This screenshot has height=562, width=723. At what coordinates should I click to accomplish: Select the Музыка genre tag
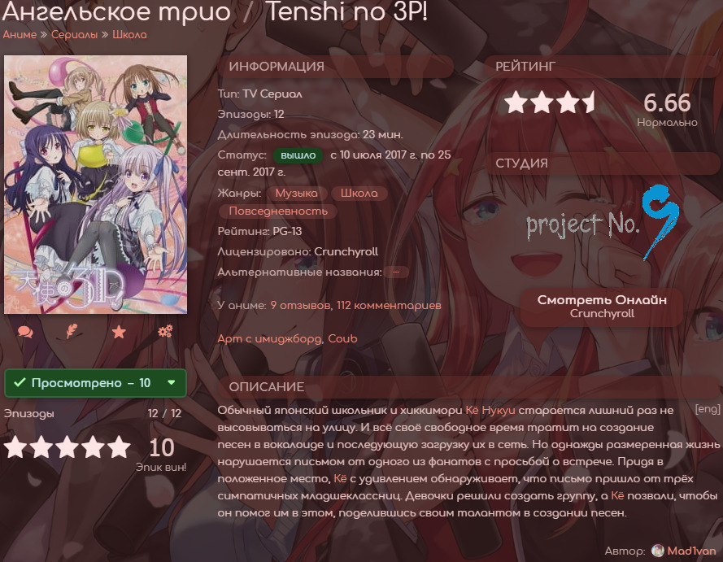click(x=297, y=194)
